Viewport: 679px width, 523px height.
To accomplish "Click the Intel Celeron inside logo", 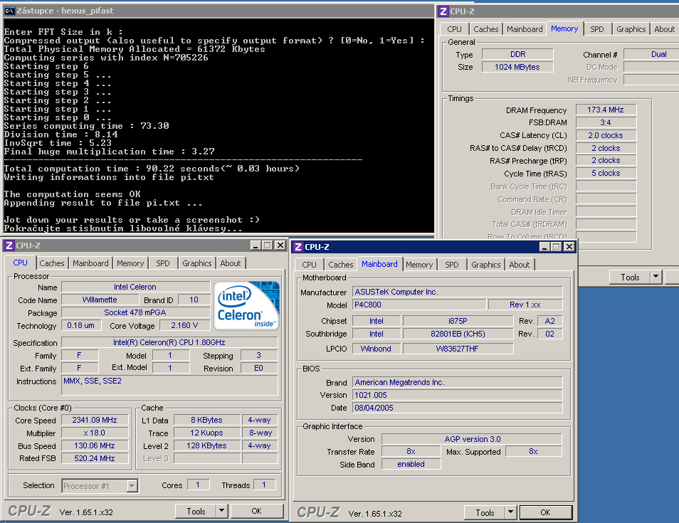I will pos(246,306).
